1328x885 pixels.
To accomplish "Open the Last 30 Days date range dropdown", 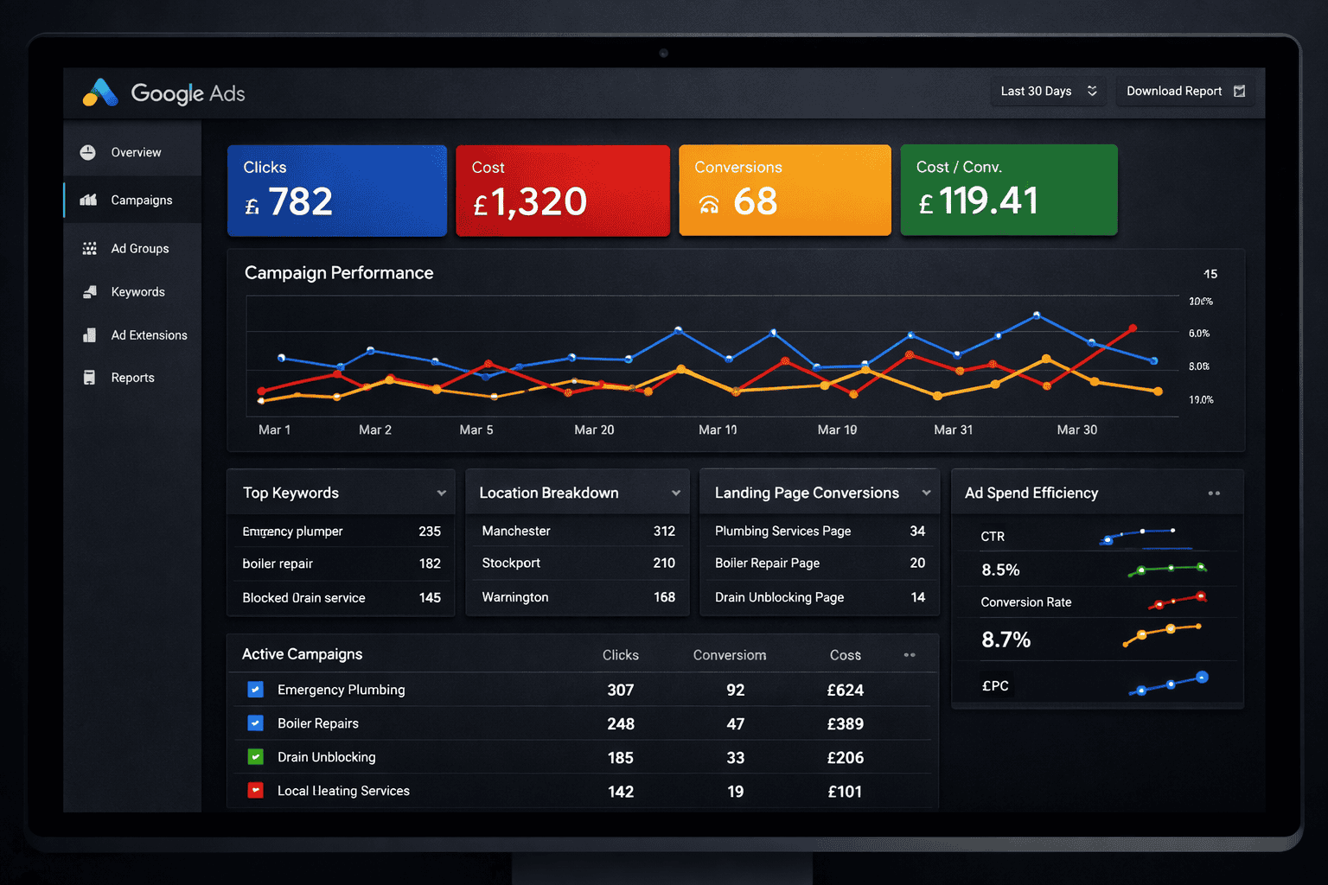I will pyautogui.click(x=1048, y=91).
